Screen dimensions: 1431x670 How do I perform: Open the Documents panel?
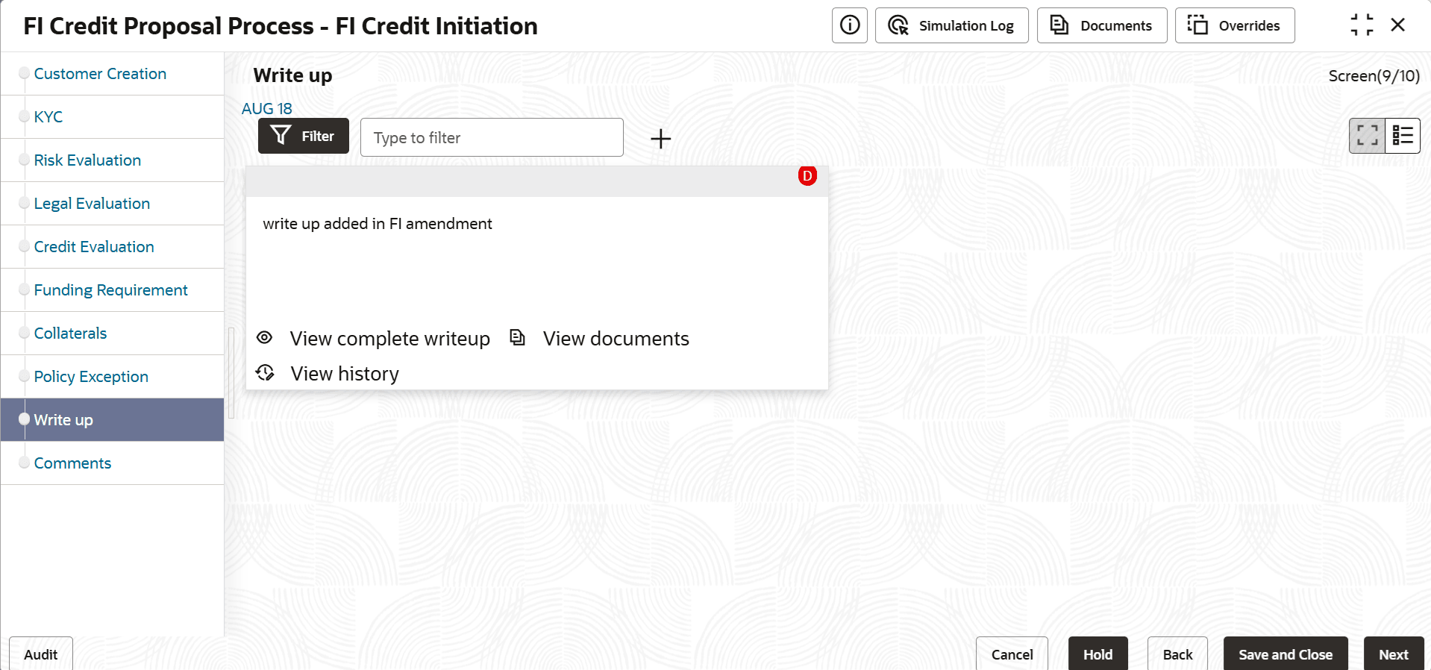pyautogui.click(x=1101, y=25)
